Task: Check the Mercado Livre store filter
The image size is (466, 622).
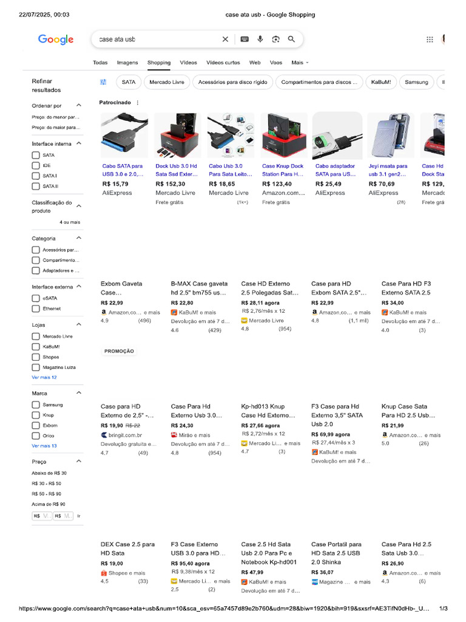Action: pyautogui.click(x=36, y=337)
